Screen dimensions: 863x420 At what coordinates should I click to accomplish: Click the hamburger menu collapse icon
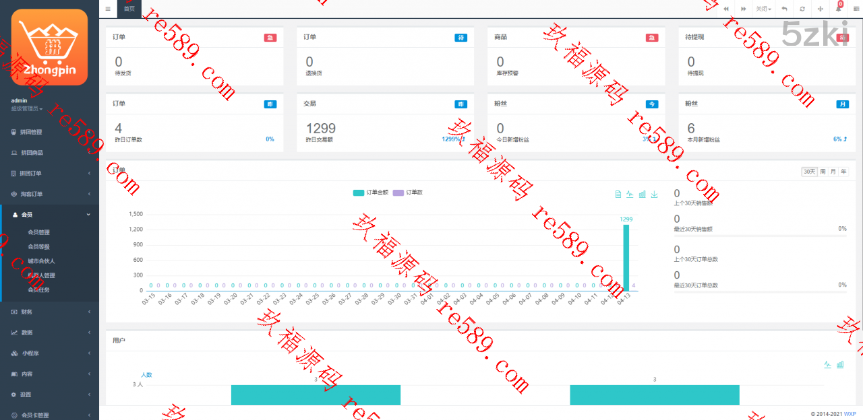(x=108, y=9)
